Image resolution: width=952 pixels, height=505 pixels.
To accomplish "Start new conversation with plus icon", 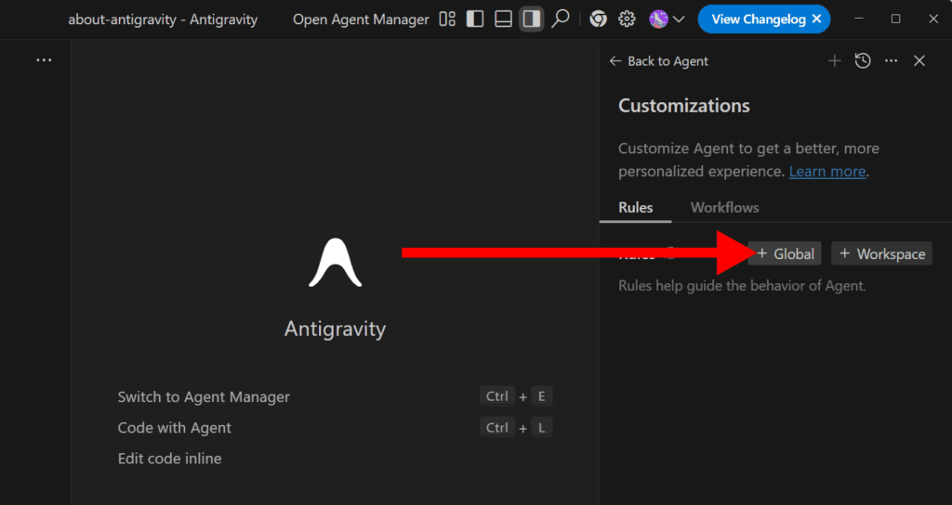I will (834, 61).
